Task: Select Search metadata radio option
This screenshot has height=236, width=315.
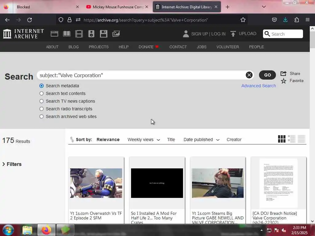Action: [x=42, y=86]
